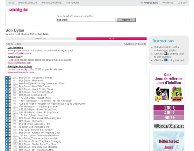The height and width of the screenshot is (151, 194).
Task: Open the Dylan Country ad
Action: [15, 57]
